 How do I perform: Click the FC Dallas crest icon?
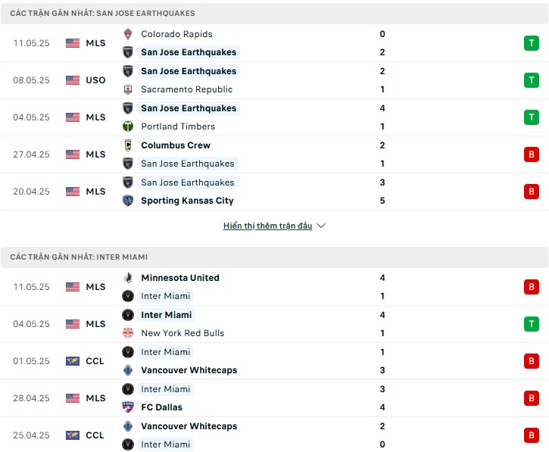(x=128, y=407)
